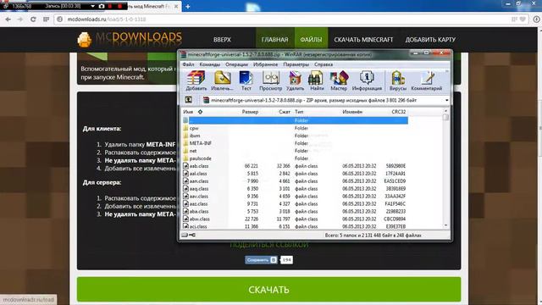Click the cpw folder icon
542x305 pixels.
pyautogui.click(x=185, y=128)
